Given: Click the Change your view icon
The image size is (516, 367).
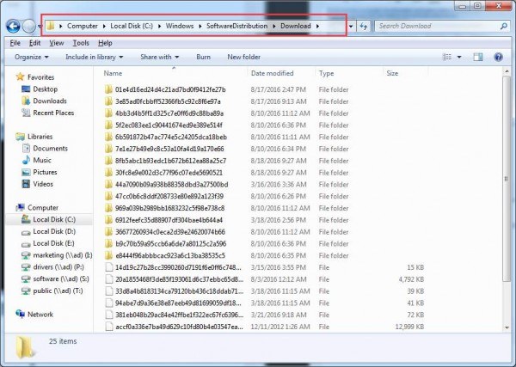Looking at the screenshot, I should (447, 57).
